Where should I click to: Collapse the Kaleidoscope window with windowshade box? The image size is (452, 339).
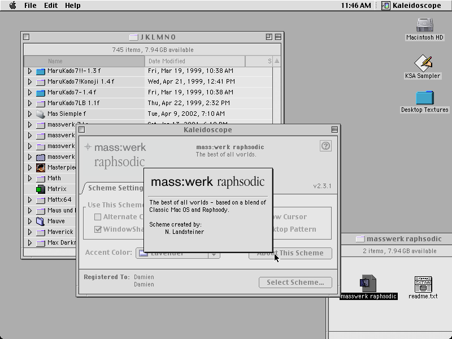tap(334, 130)
